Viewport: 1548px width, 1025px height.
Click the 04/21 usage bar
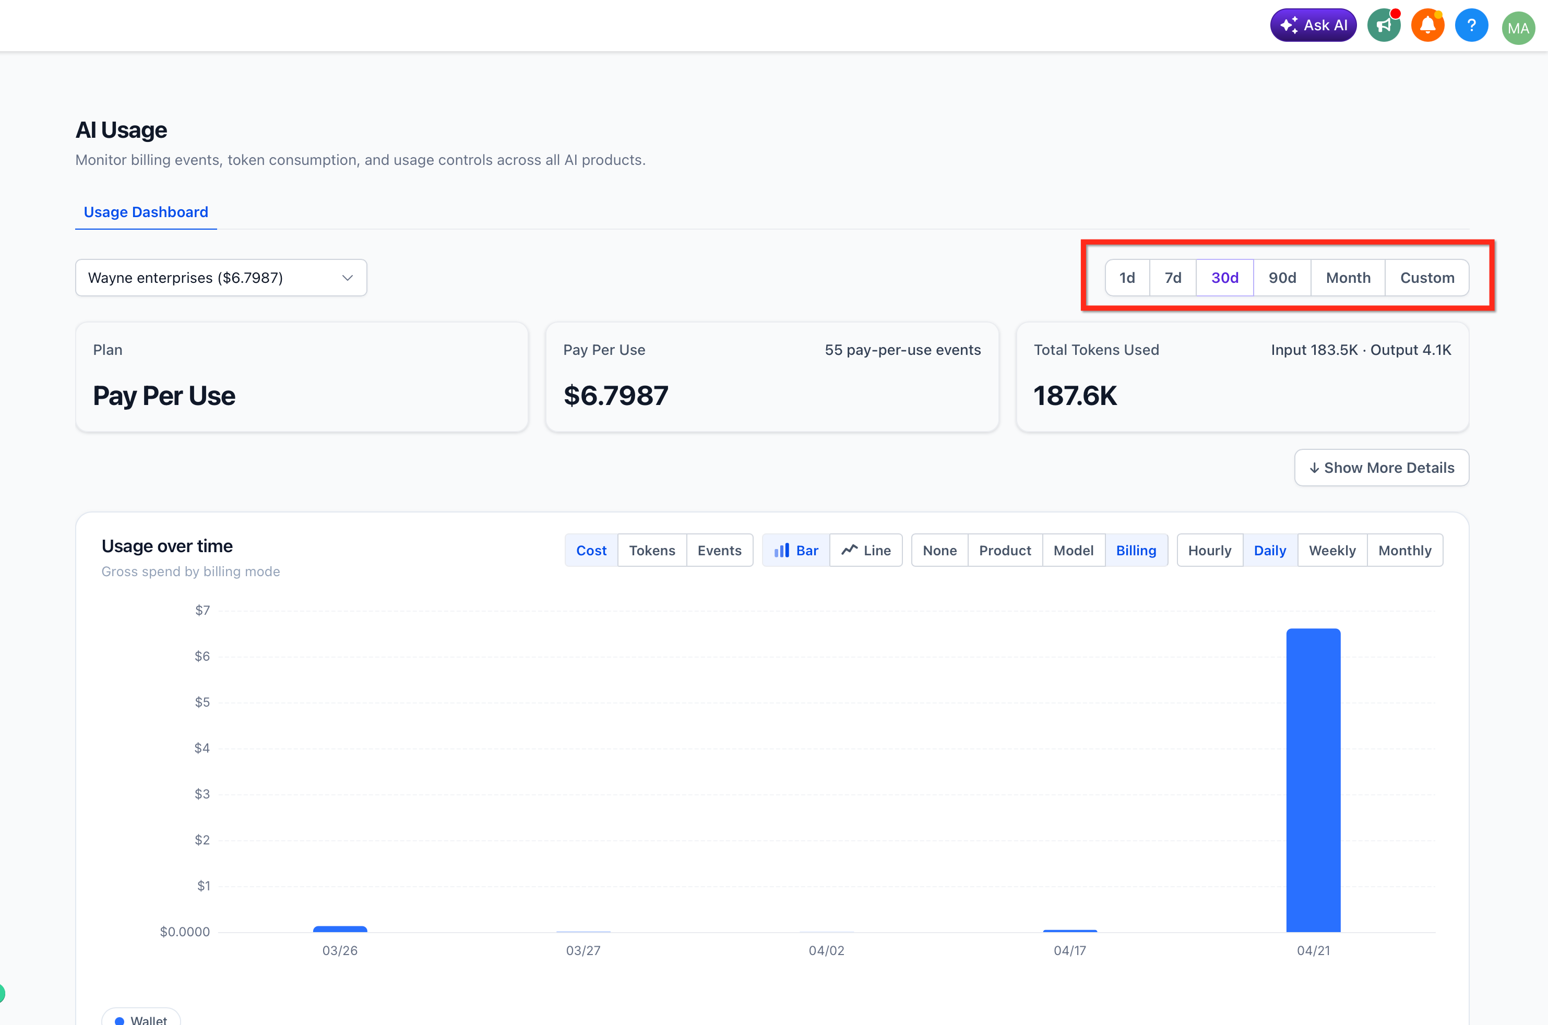(1313, 779)
